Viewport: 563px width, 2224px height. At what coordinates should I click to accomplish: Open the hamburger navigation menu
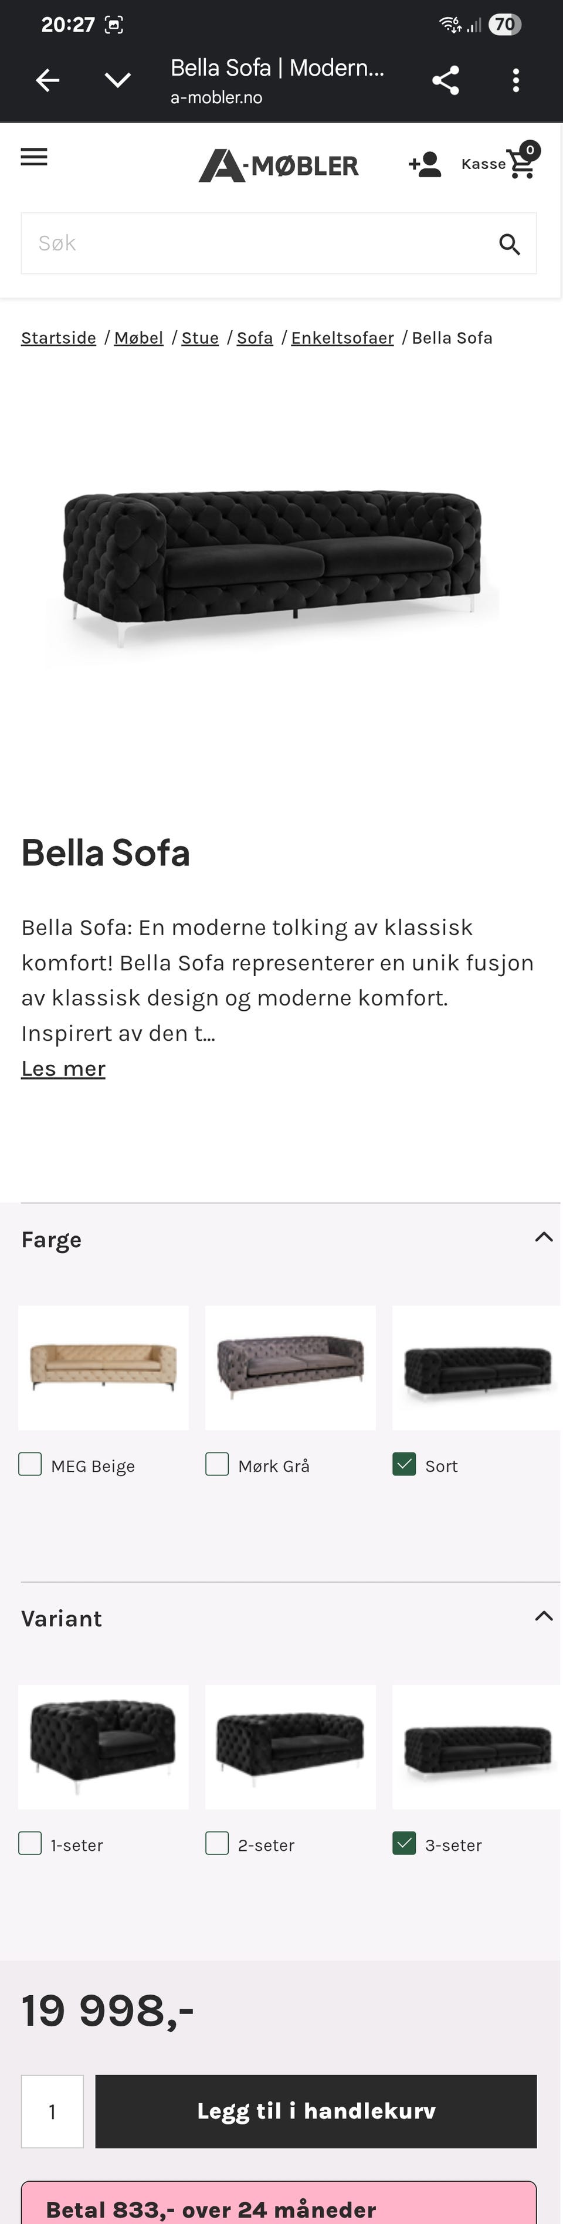coord(33,157)
